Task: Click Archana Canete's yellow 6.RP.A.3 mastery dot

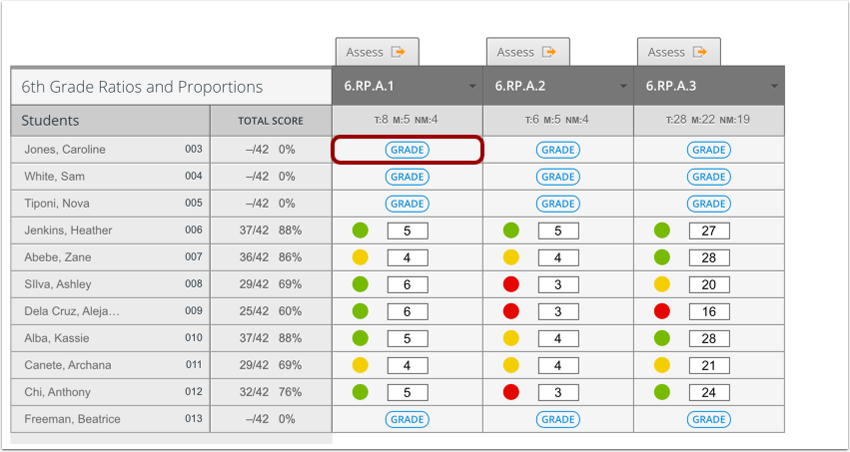Action: point(662,365)
